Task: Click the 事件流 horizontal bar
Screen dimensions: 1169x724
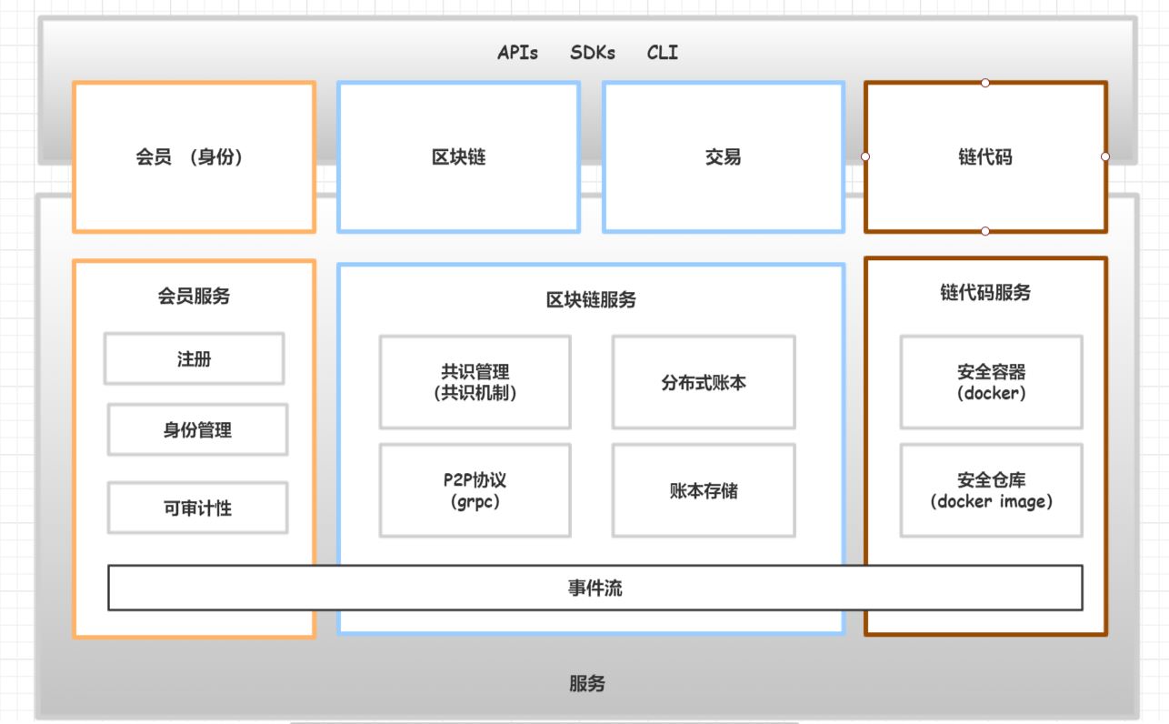Action: tap(595, 588)
